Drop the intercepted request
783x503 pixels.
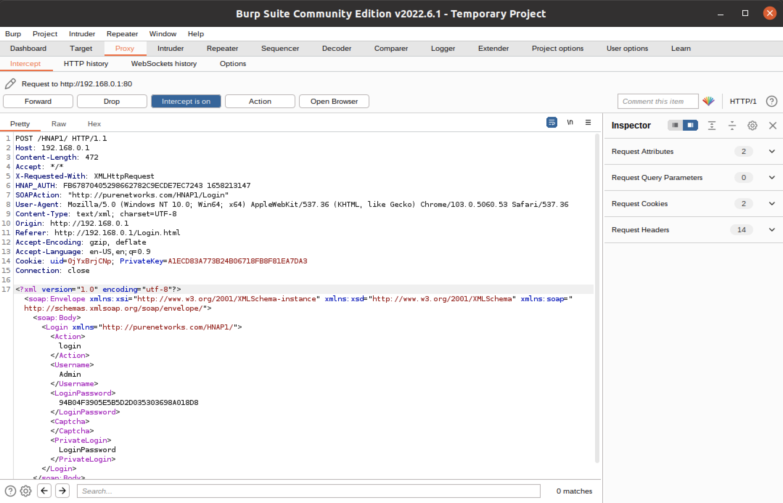coord(112,101)
